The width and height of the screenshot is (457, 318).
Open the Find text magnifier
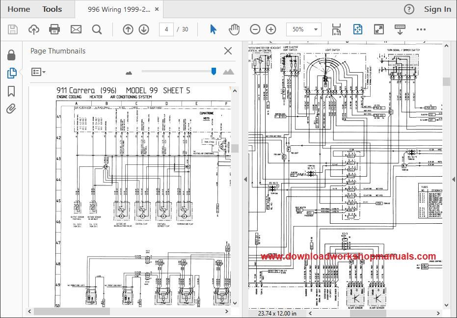[x=97, y=29]
